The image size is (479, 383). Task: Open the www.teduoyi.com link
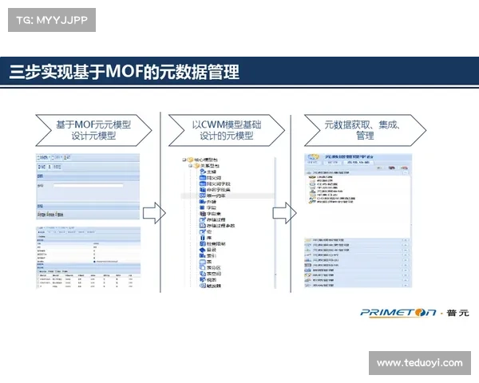418,363
